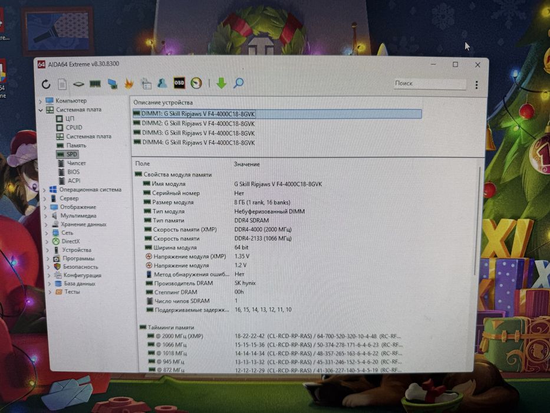Select the SPD tree item
Screen dimensions: 550x413
pos(67,154)
